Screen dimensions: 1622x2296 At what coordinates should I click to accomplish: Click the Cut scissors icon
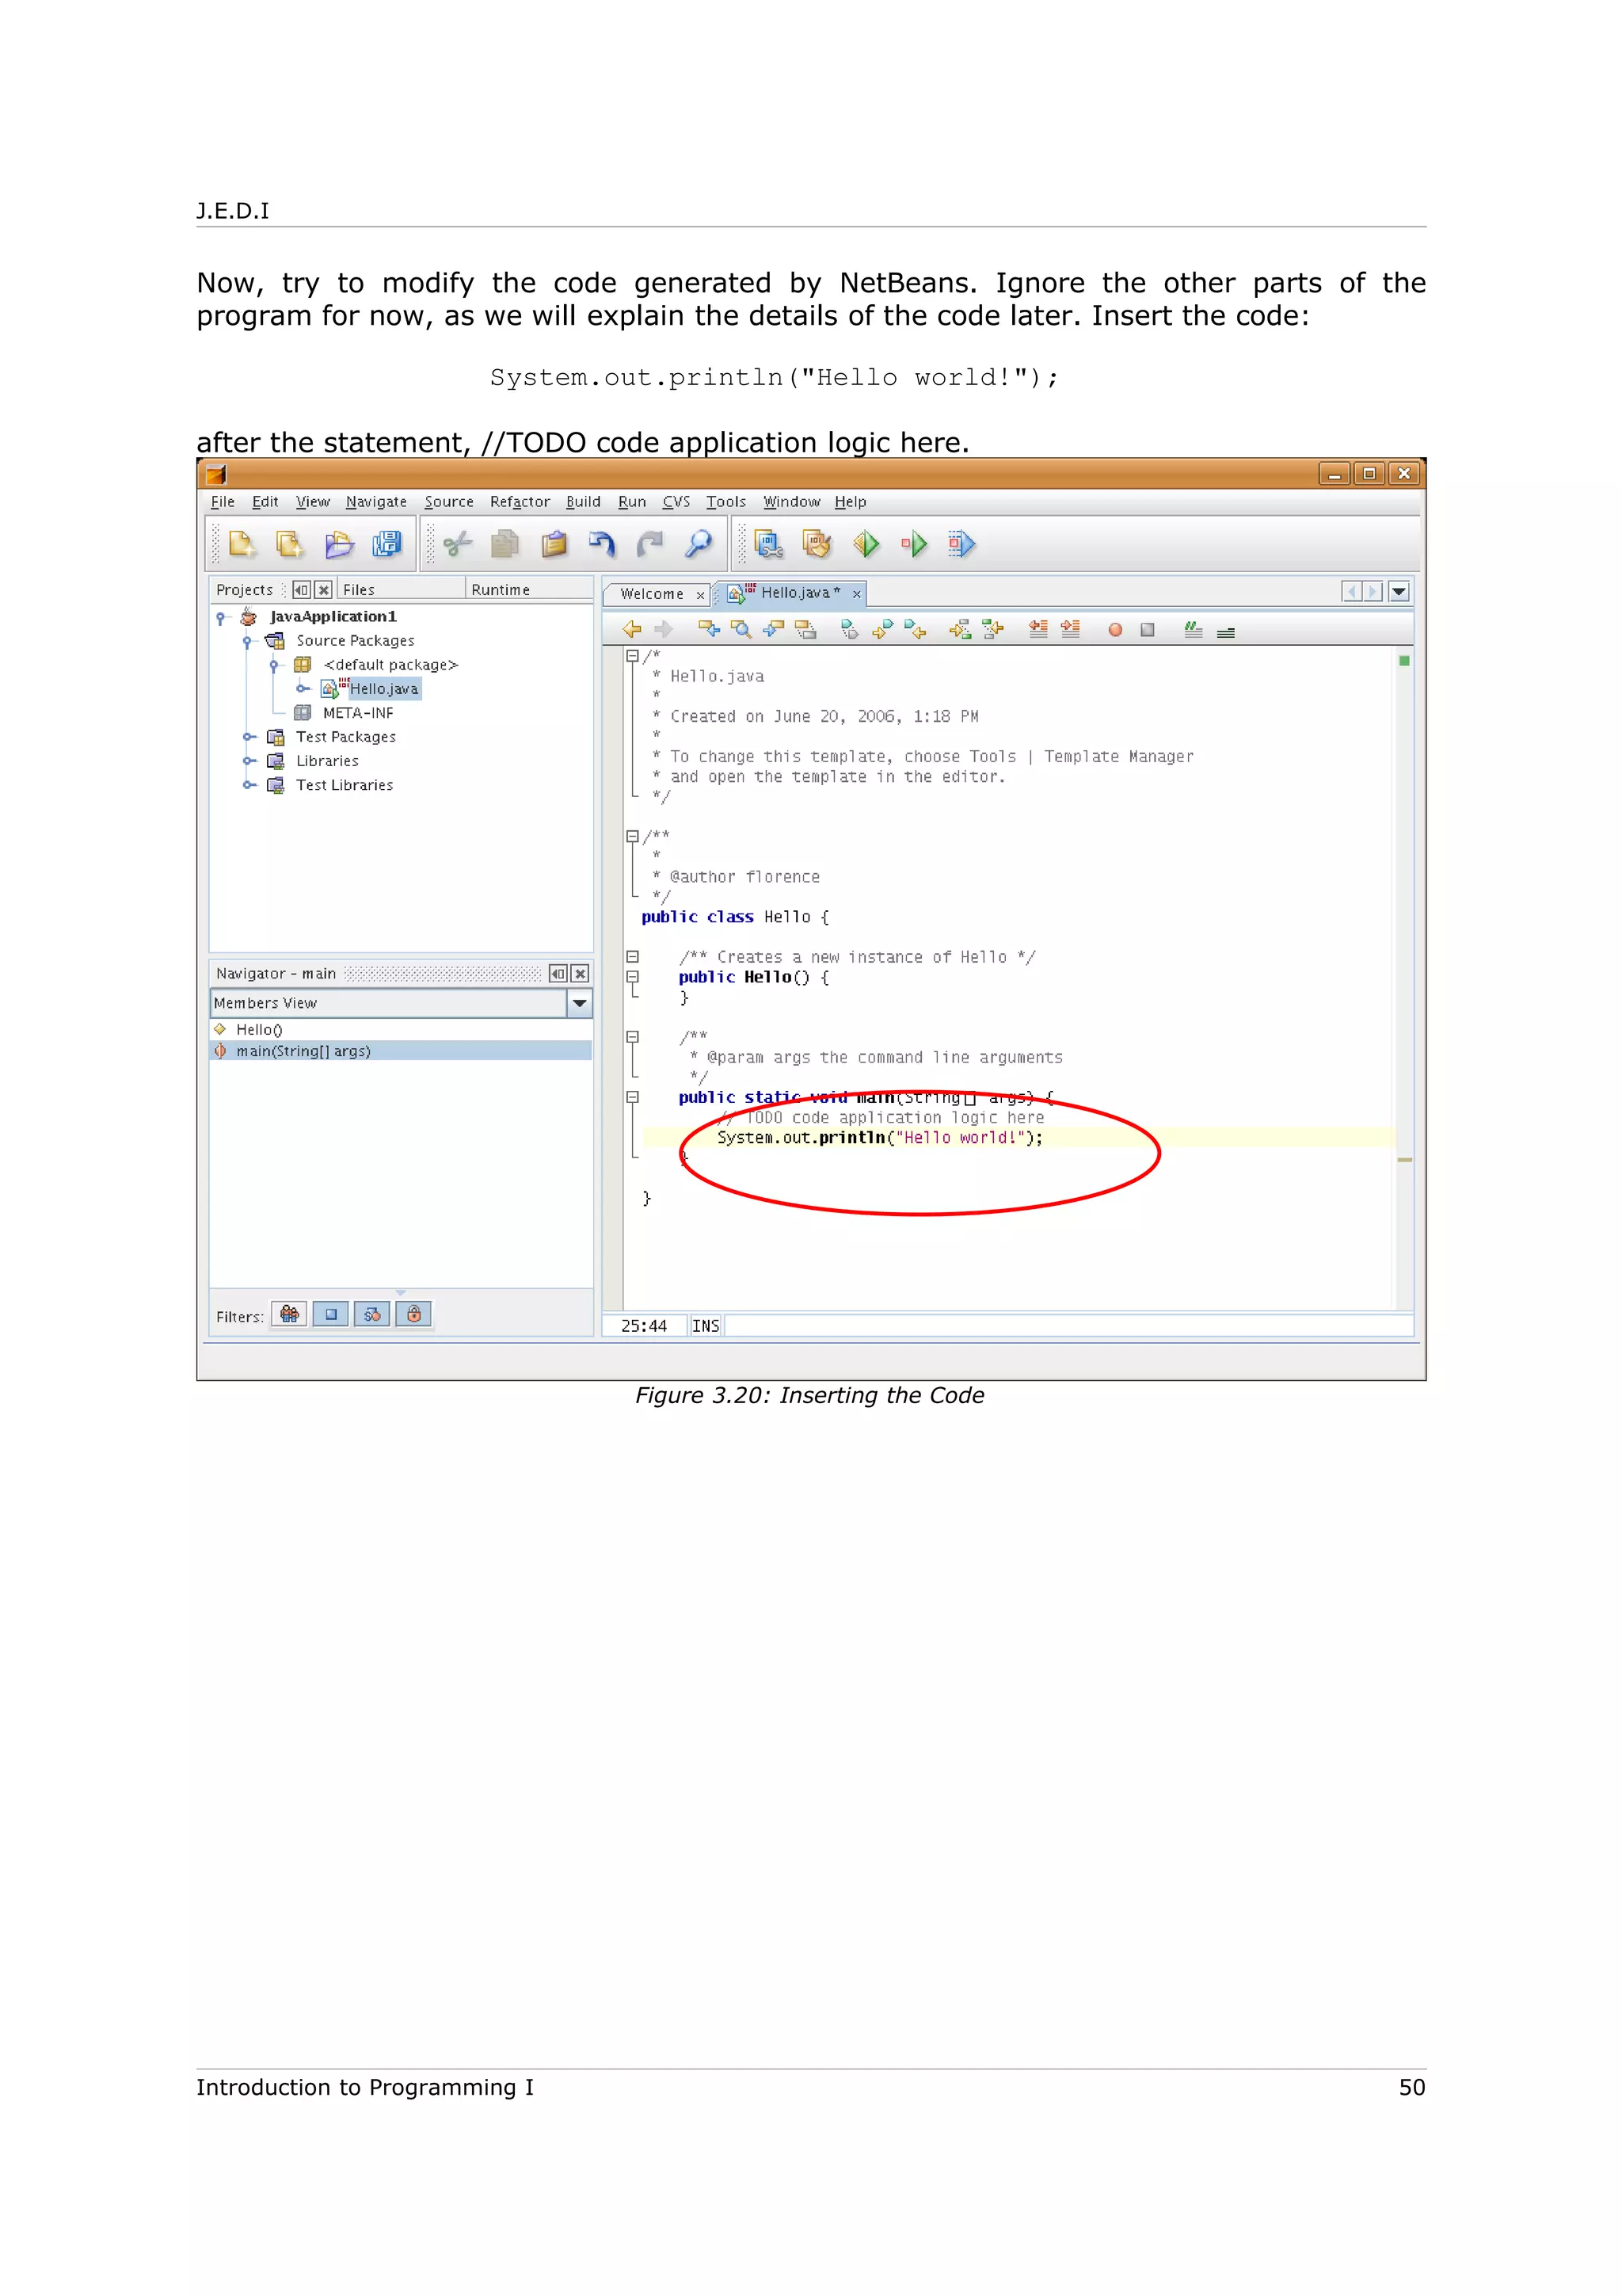point(458,544)
